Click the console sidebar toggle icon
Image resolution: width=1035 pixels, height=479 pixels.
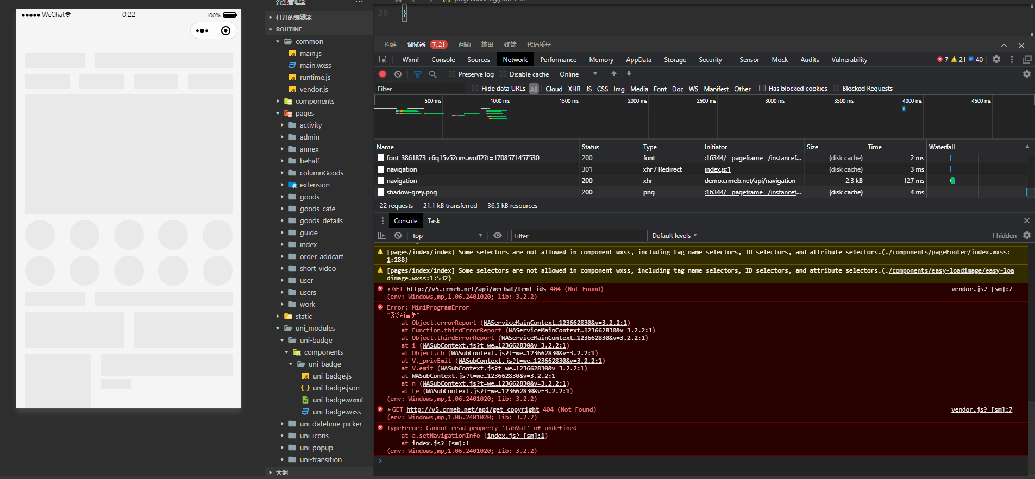[382, 236]
